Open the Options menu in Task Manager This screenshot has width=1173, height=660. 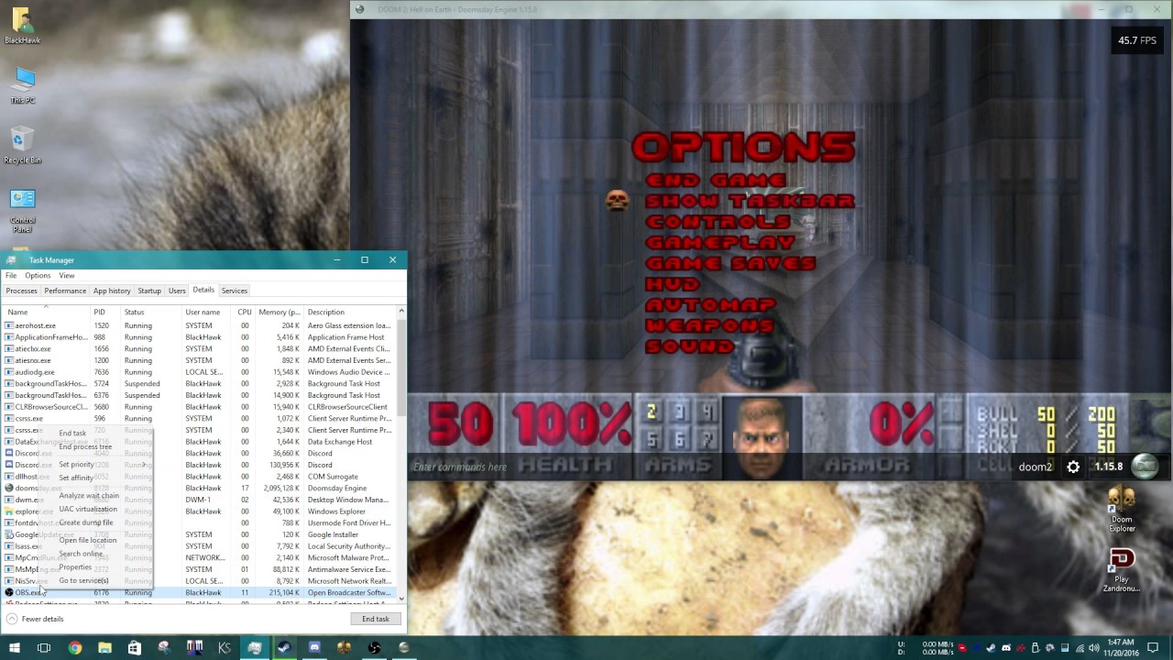38,275
